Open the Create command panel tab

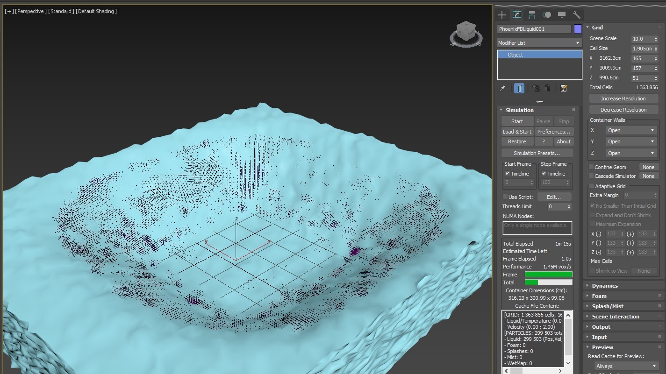click(502, 14)
